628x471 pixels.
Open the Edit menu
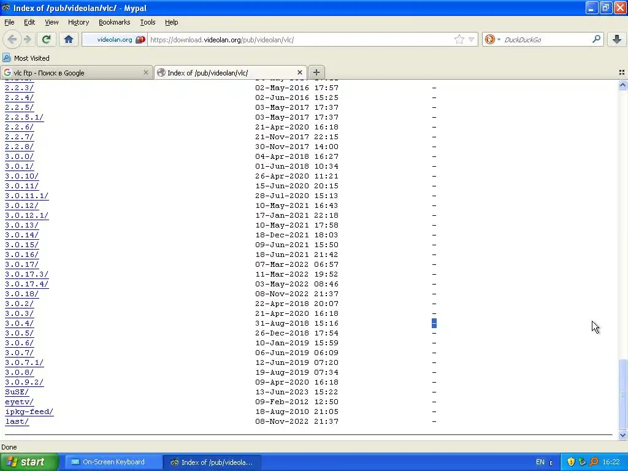[29, 22]
